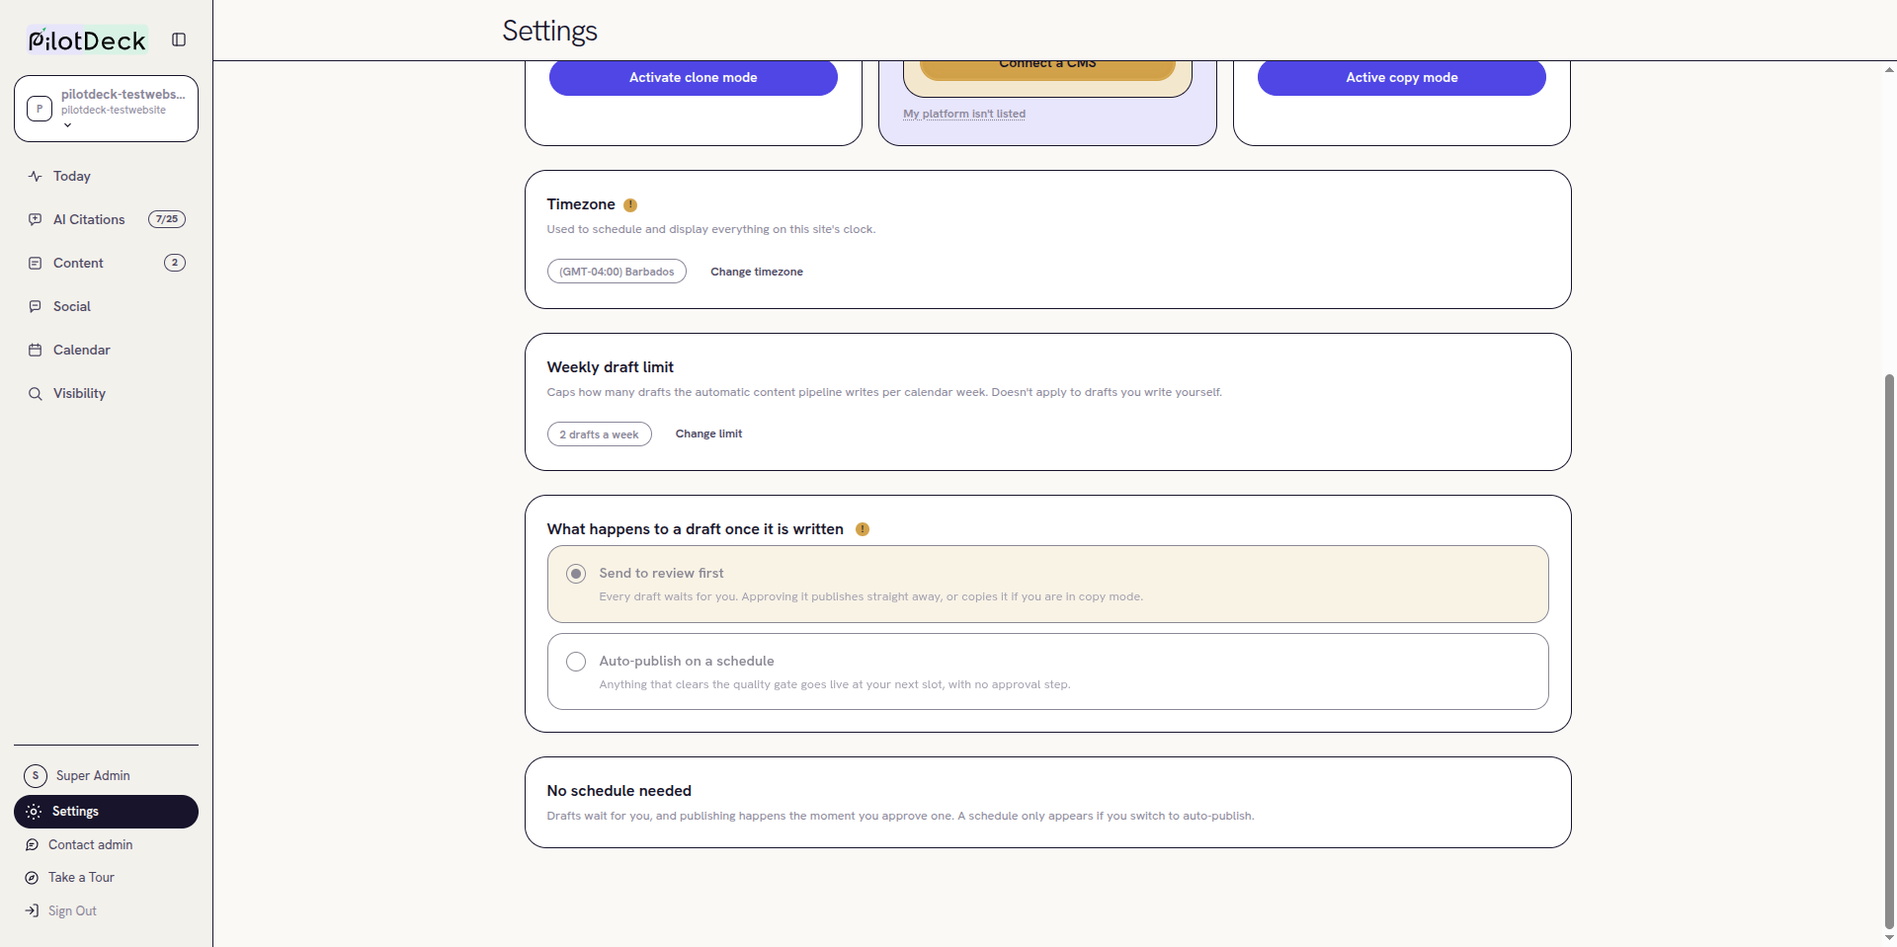Click the AI Citations chat icon
Viewport: 1897px width, 947px height.
click(36, 219)
